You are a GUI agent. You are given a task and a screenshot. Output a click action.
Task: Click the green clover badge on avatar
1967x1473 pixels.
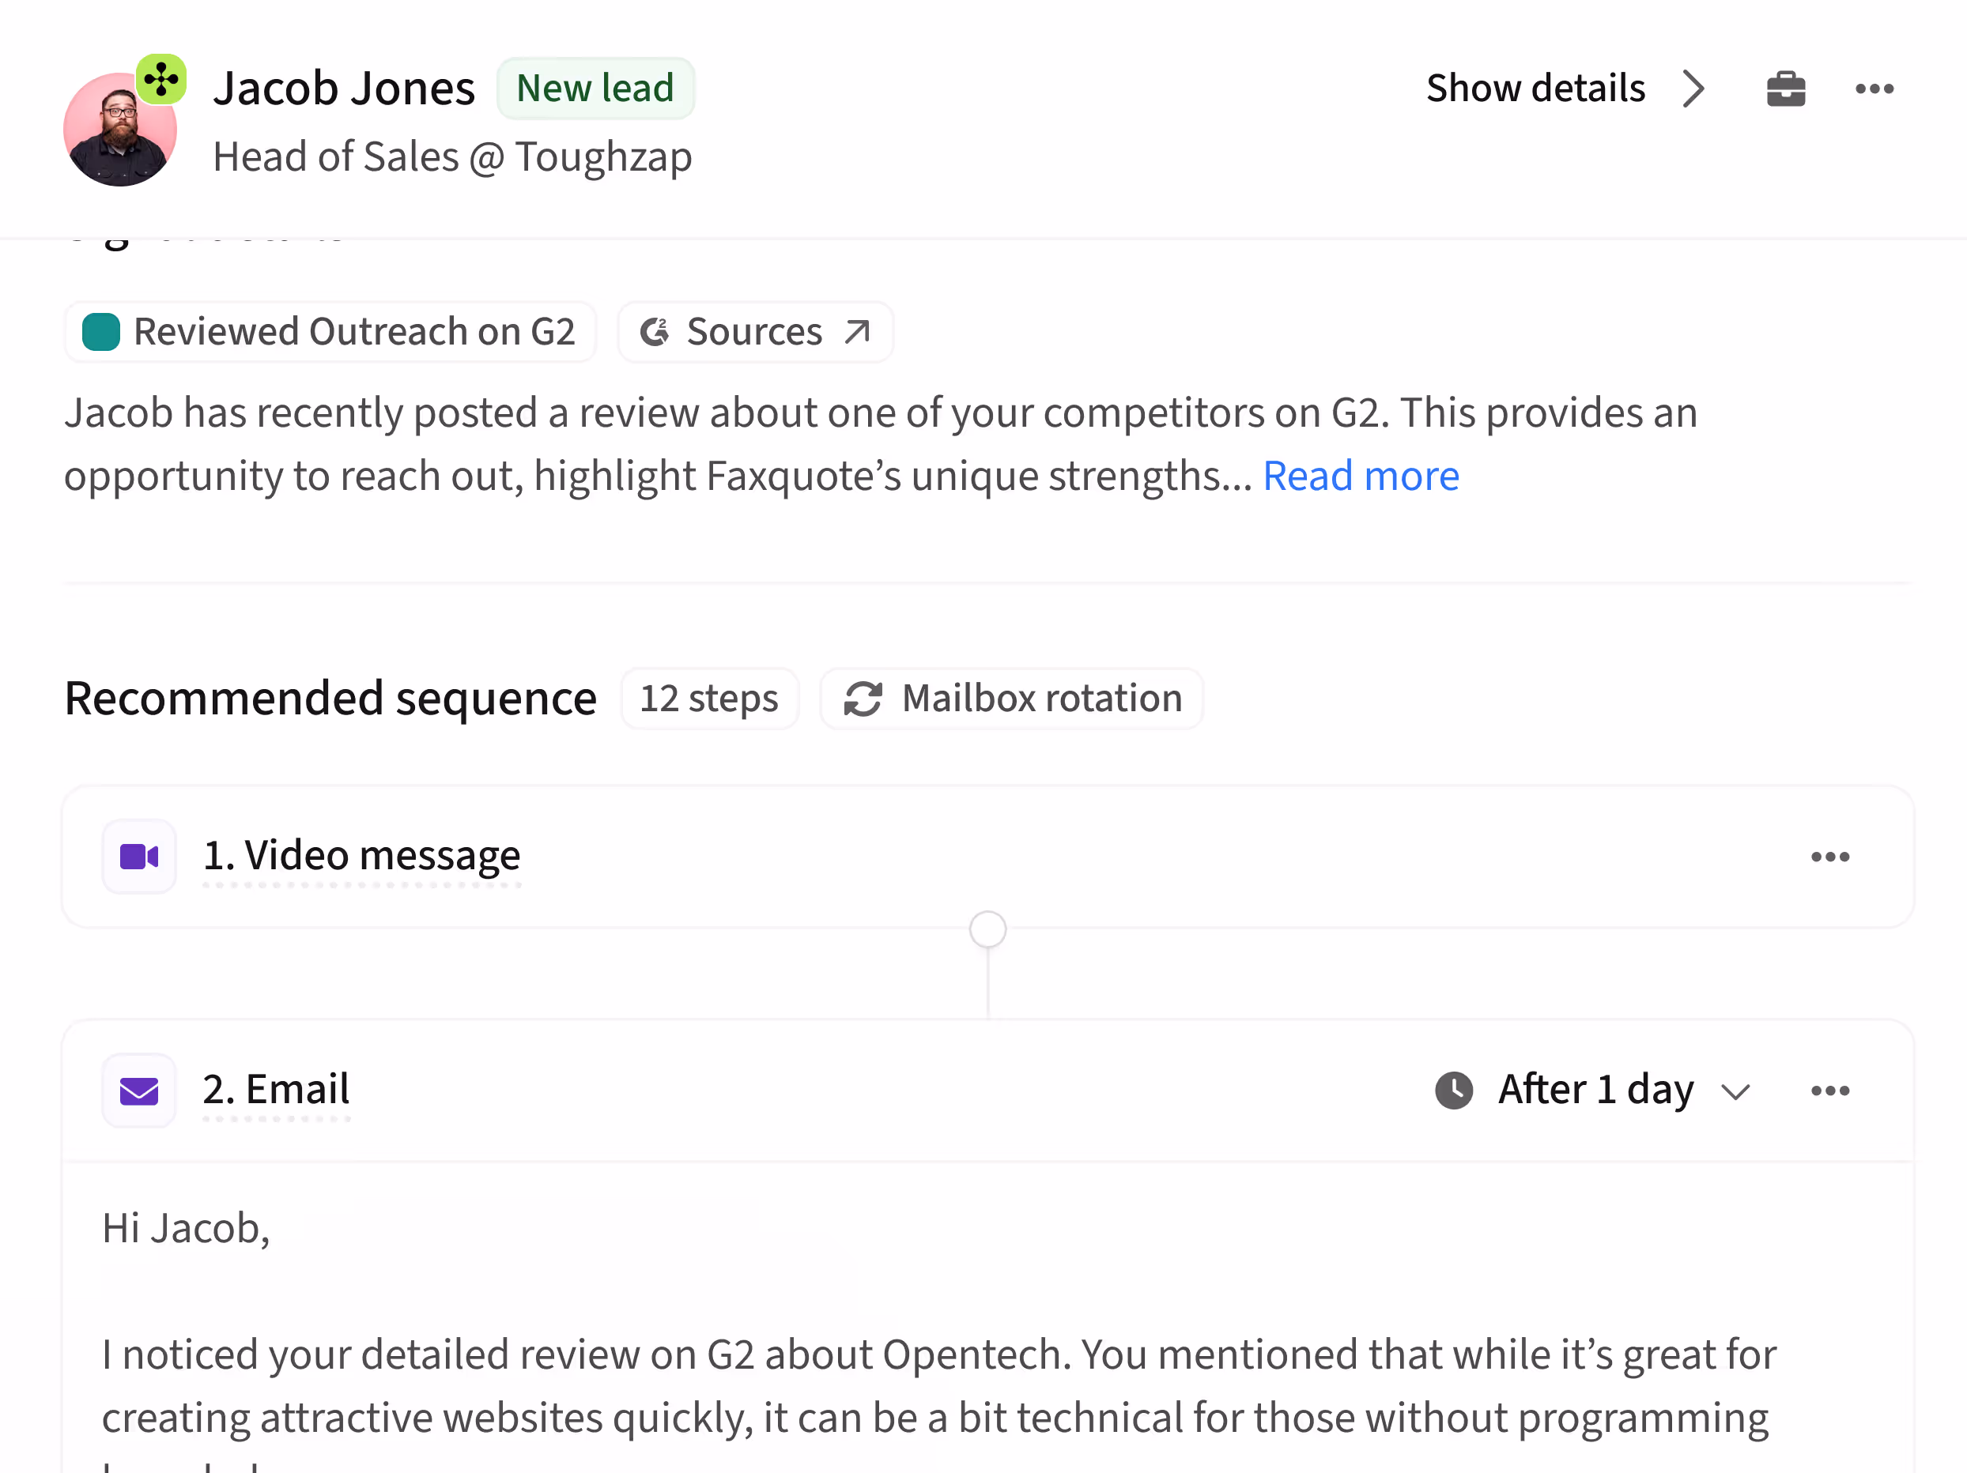(161, 80)
